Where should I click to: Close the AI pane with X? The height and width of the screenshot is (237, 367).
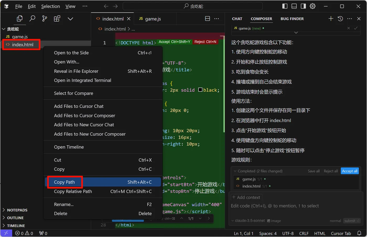pyautogui.click(x=359, y=19)
